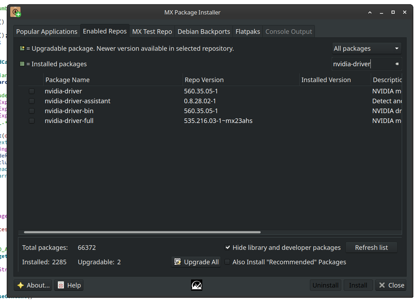Viewport: 419px width, 302px height.
Task: Open the All packages filter dropdown
Action: coord(366,48)
